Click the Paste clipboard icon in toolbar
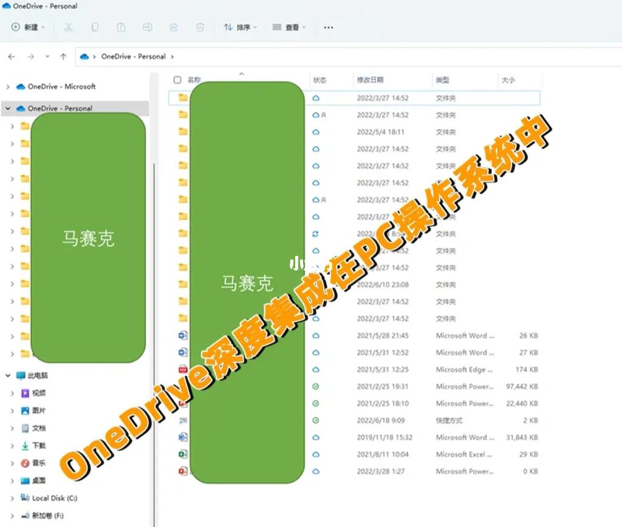 [121, 27]
